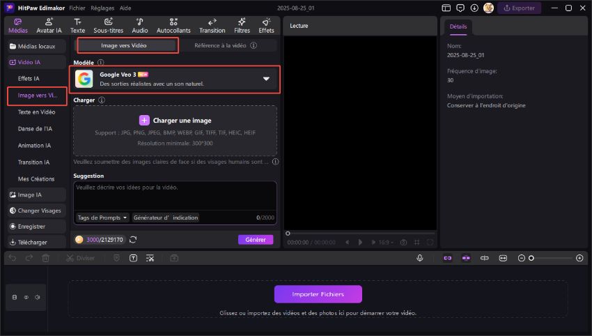Open the Transition panel
Viewport: 592px width, 336px height.
212,26
